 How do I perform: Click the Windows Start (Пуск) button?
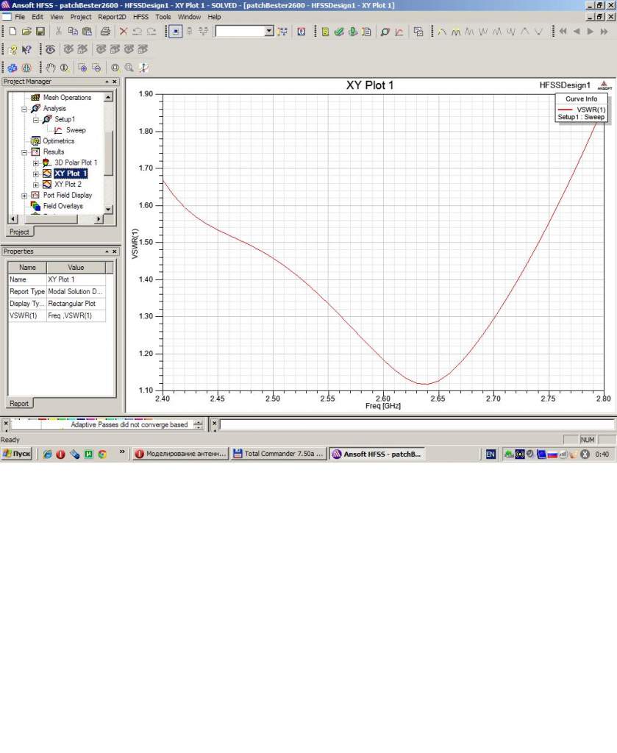tap(17, 454)
